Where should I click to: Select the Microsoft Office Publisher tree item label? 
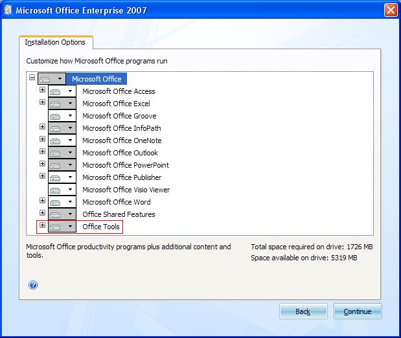(x=122, y=177)
